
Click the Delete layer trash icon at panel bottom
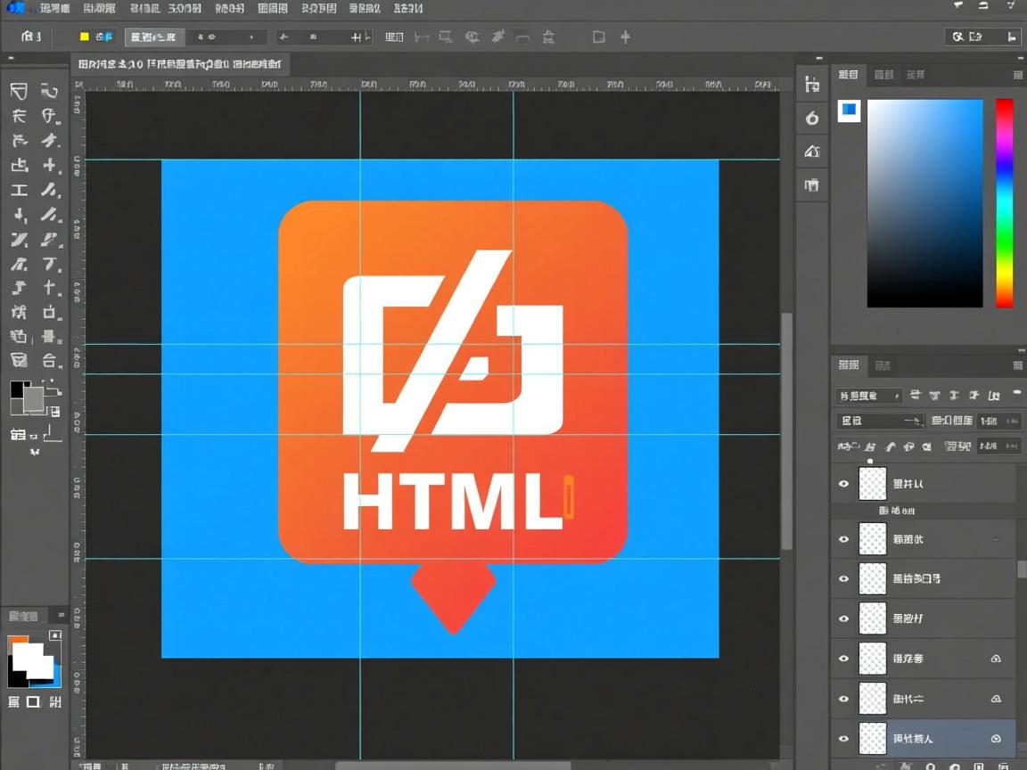[x=1007, y=765]
